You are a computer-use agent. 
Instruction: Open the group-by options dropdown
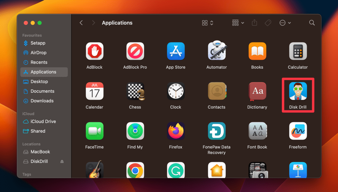(x=238, y=23)
